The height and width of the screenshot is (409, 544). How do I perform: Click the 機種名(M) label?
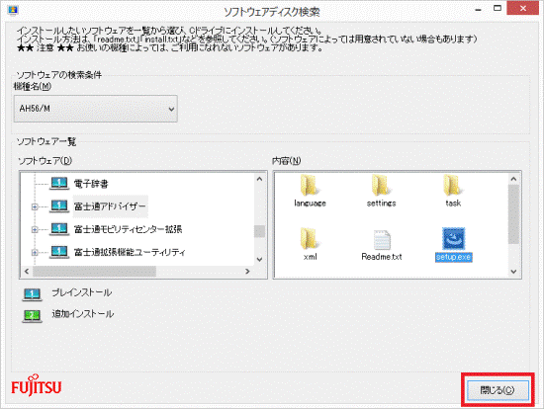tap(33, 86)
